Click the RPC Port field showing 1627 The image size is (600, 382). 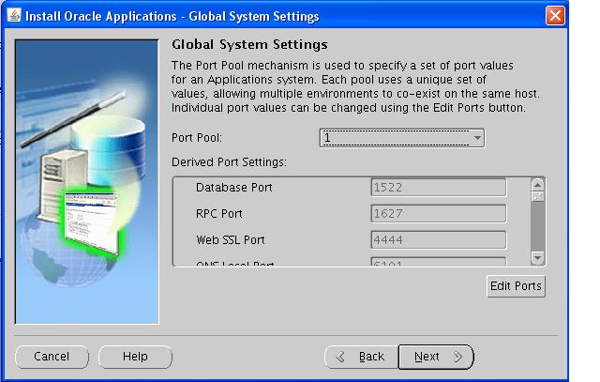pos(438,214)
